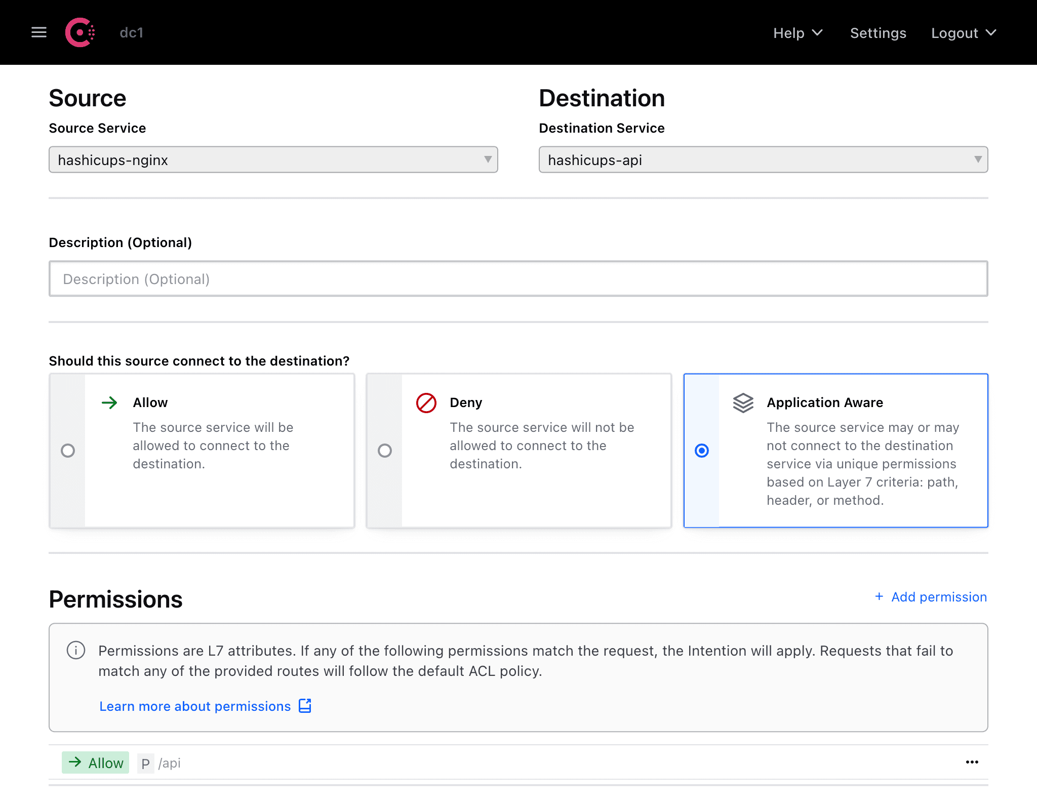Select the Application Aware radio button

click(x=702, y=451)
